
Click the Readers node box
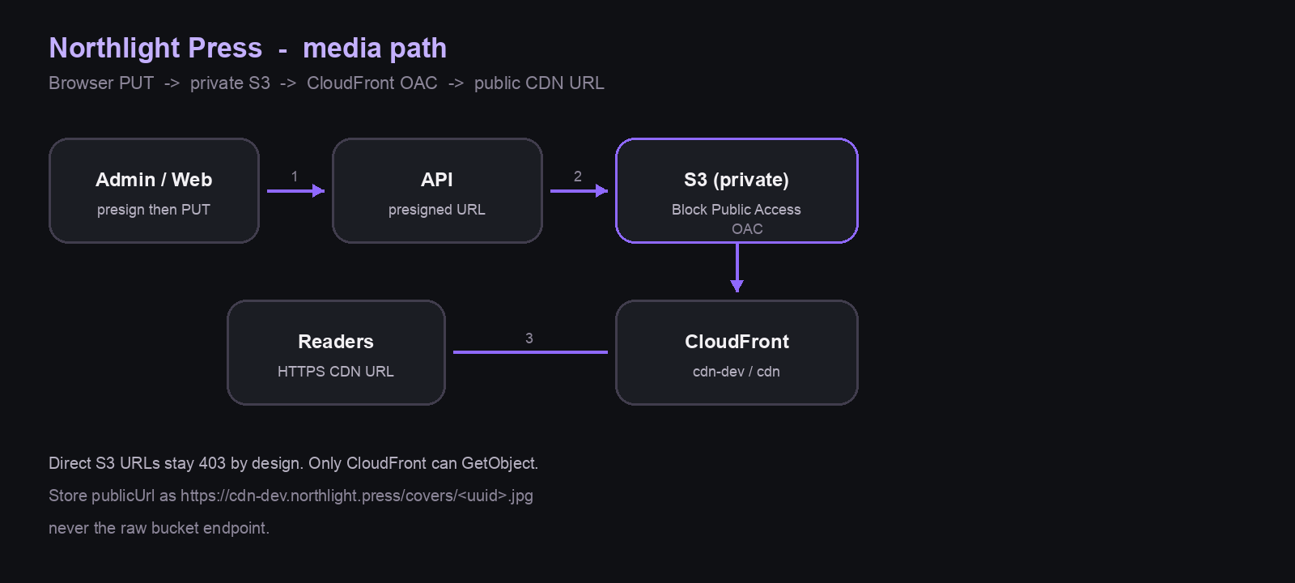coord(336,352)
